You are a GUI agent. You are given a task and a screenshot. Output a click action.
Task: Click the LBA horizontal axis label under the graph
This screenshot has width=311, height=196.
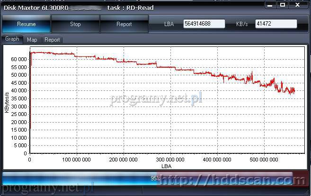(x=166, y=167)
